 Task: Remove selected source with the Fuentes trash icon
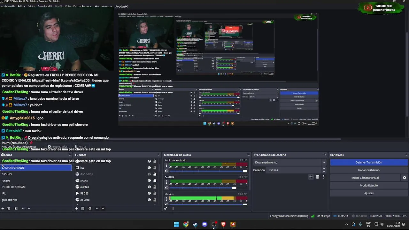click(x=83, y=208)
